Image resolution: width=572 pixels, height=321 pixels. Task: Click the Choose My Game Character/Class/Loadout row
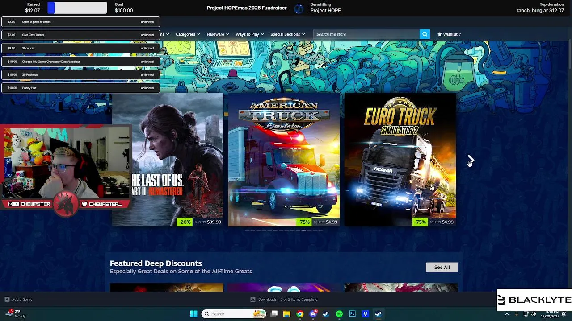tap(80, 62)
